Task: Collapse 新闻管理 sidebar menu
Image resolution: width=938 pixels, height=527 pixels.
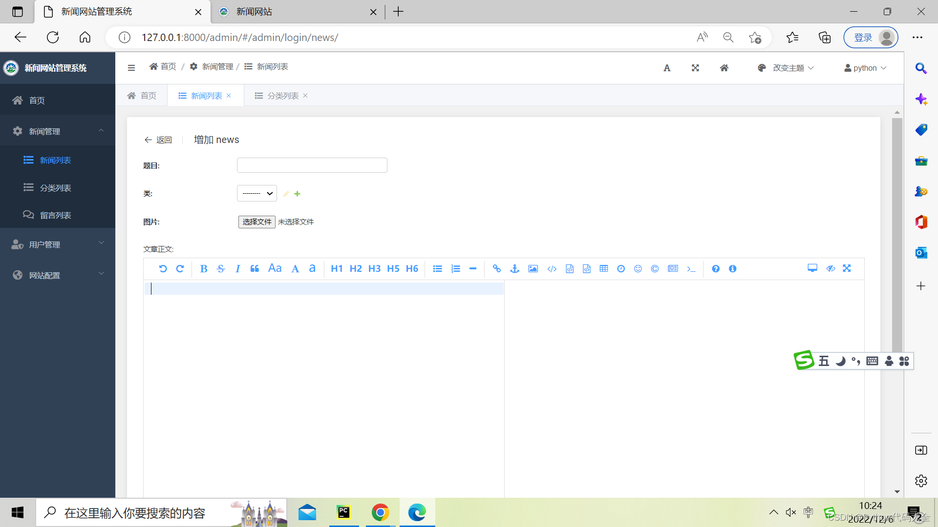Action: pos(58,131)
